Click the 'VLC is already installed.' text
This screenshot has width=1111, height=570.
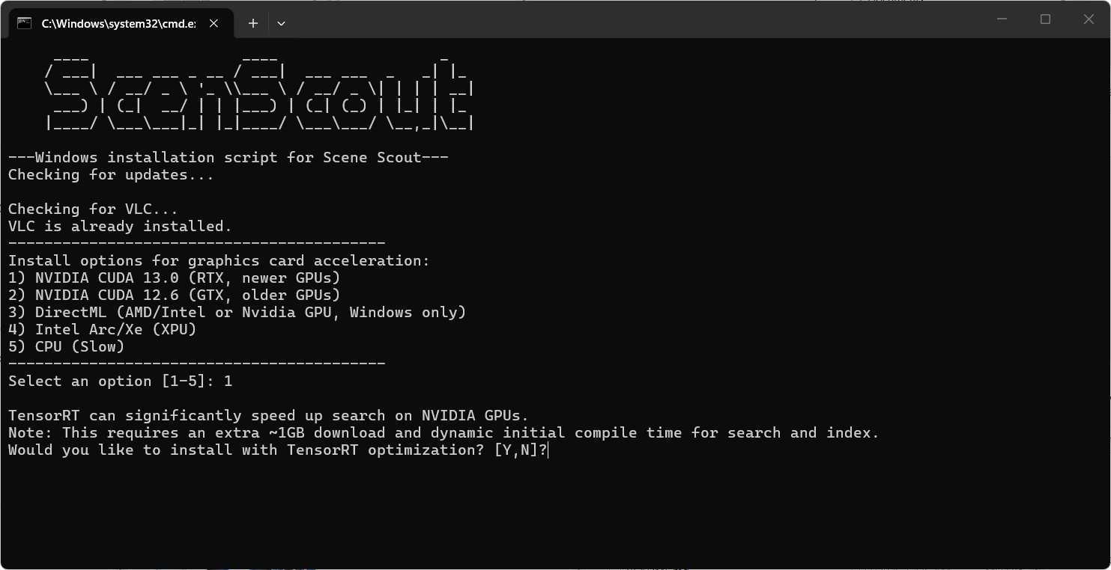[x=121, y=226]
